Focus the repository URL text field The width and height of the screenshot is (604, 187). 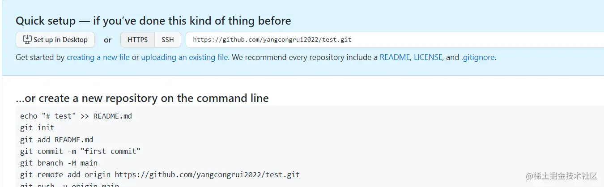tap(395, 39)
